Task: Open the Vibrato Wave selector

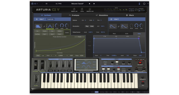Action: [x=105, y=62]
